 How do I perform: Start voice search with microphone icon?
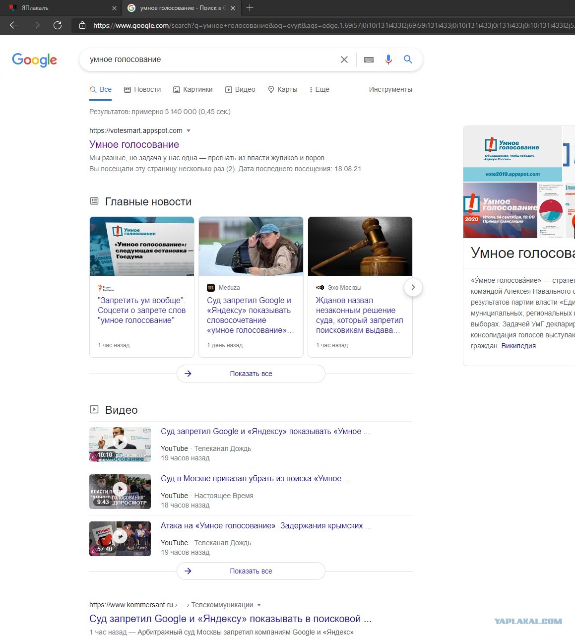[388, 60]
